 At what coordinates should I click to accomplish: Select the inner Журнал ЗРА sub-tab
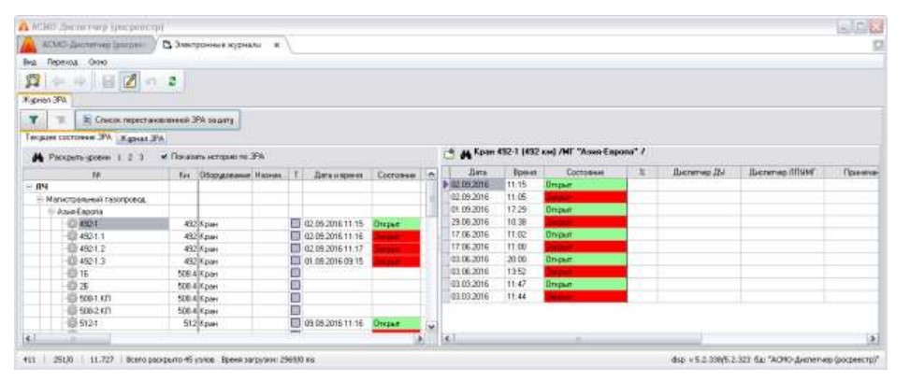click(x=141, y=138)
